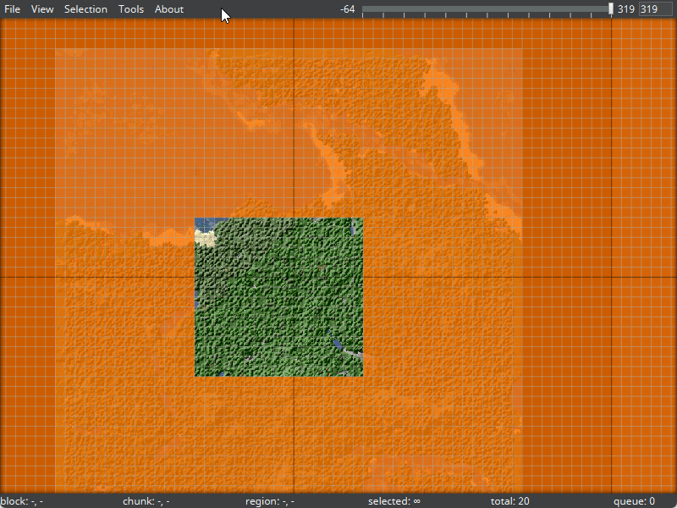Click the unselected green forest map area
677x508 pixels.
(x=279, y=297)
